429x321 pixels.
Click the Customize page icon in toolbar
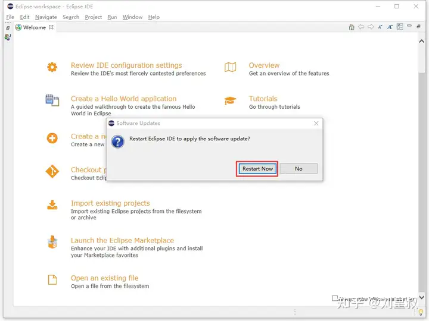(400, 27)
